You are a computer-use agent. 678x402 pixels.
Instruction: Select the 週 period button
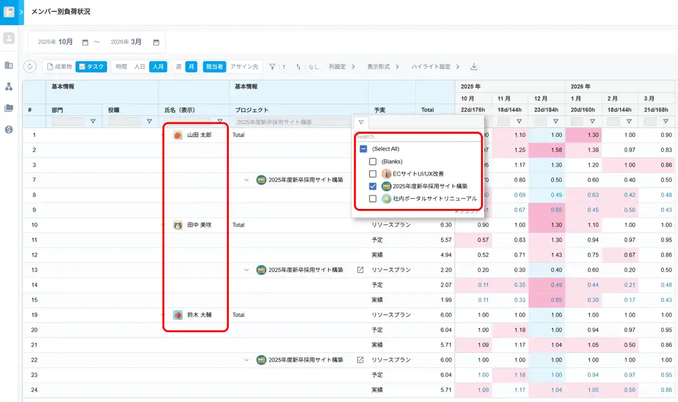[x=179, y=67]
